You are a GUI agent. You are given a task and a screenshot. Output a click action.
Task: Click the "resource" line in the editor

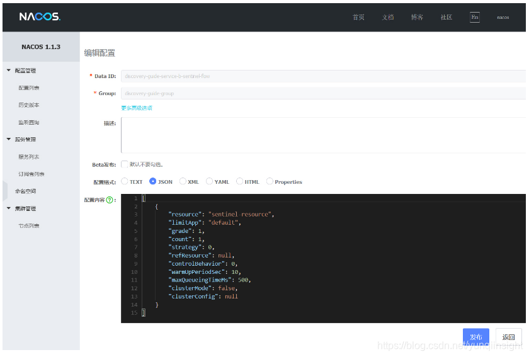(x=221, y=214)
